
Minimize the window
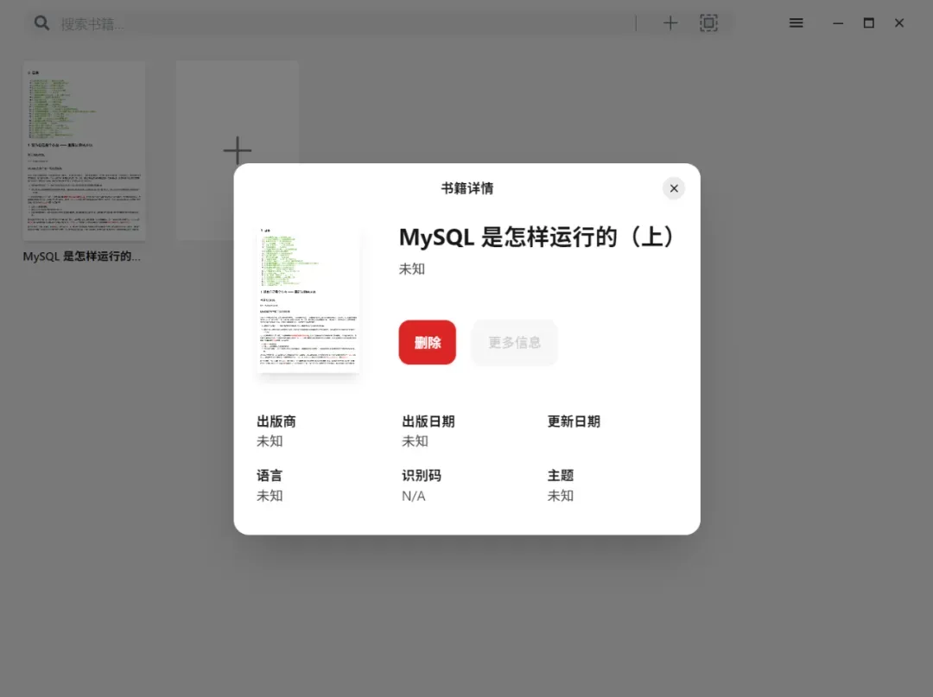[x=838, y=23]
